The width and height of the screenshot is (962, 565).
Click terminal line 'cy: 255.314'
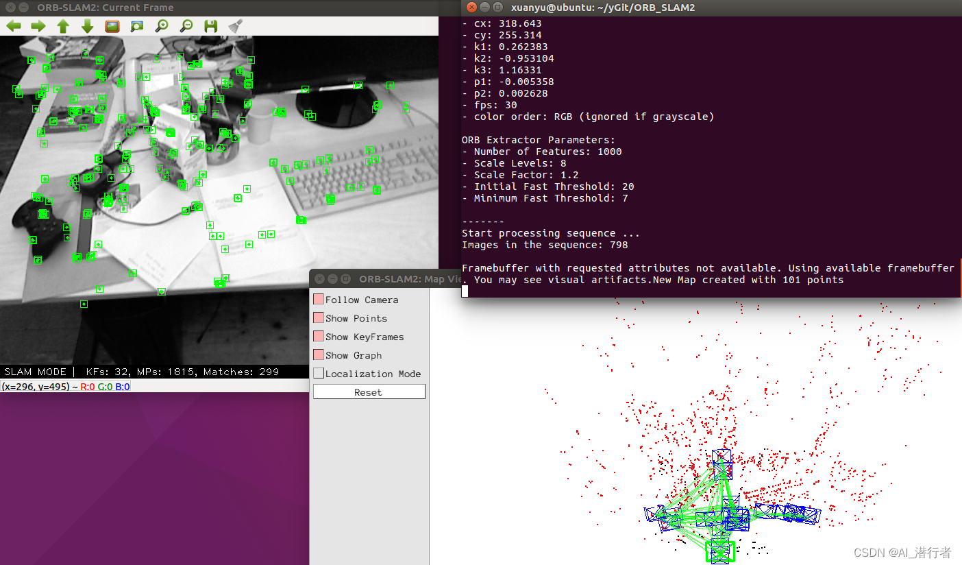tap(502, 35)
